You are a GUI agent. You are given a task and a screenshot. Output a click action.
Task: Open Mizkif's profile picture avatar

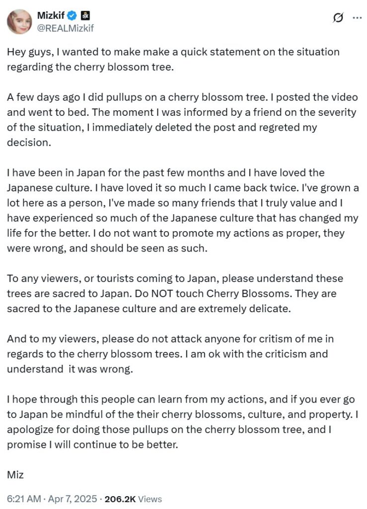(19, 22)
